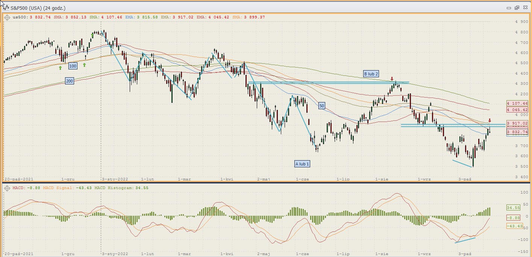Image resolution: width=532 pixels, height=257 pixels.
Task: Click the move icon on the price chart
Action: pyautogui.click(x=7, y=17)
